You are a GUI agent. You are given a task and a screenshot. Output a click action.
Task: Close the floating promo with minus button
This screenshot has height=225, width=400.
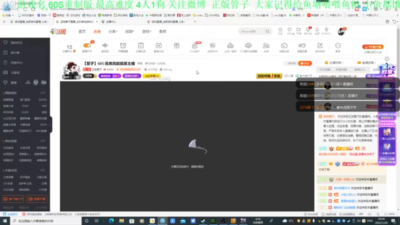click(387, 58)
